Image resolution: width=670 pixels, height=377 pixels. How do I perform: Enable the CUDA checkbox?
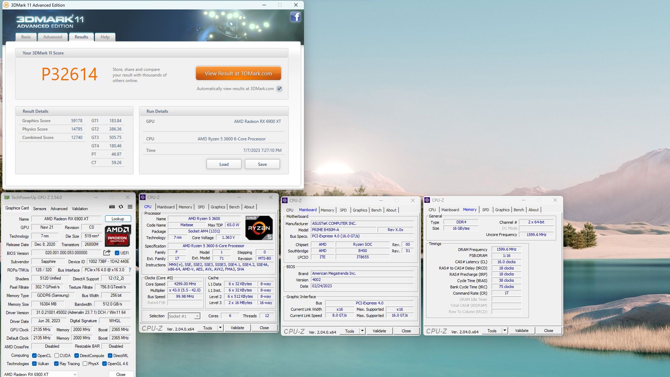[x=57, y=356]
